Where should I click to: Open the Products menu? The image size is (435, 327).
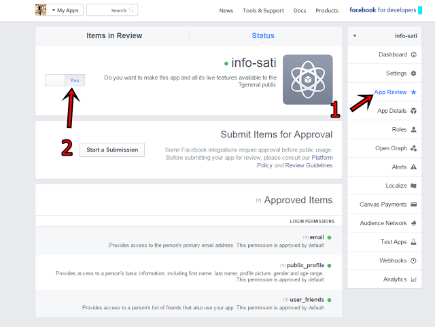(x=327, y=11)
